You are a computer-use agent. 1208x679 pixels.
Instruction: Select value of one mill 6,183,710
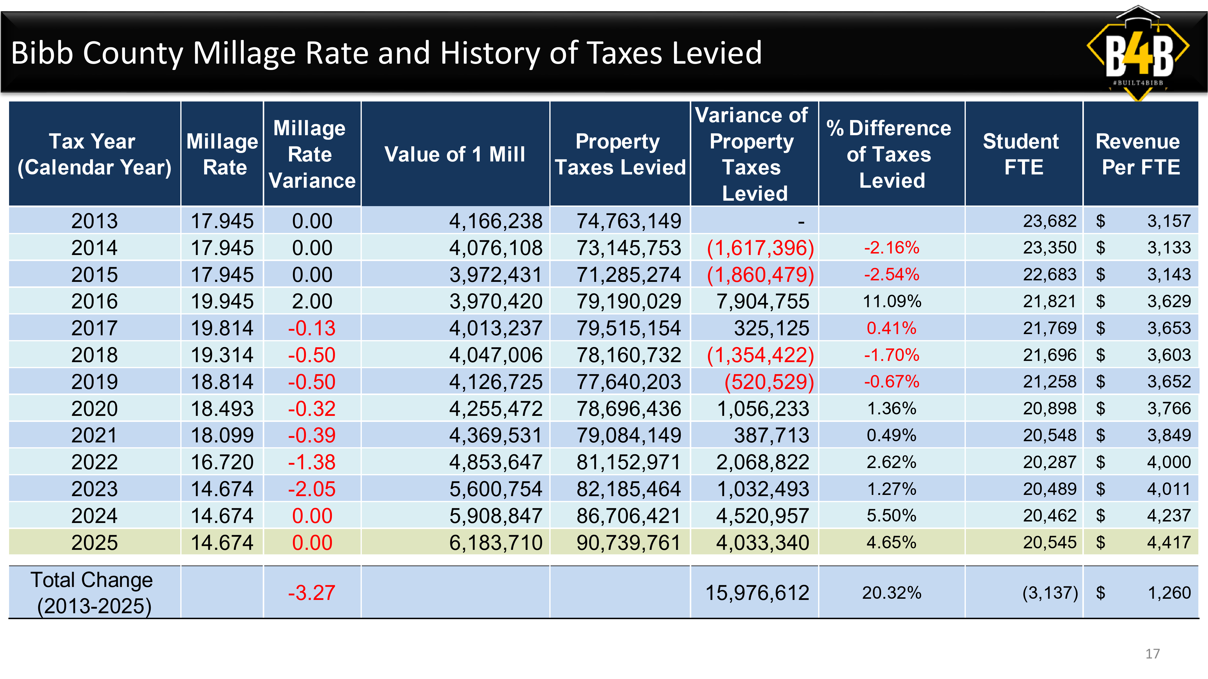[x=496, y=543]
